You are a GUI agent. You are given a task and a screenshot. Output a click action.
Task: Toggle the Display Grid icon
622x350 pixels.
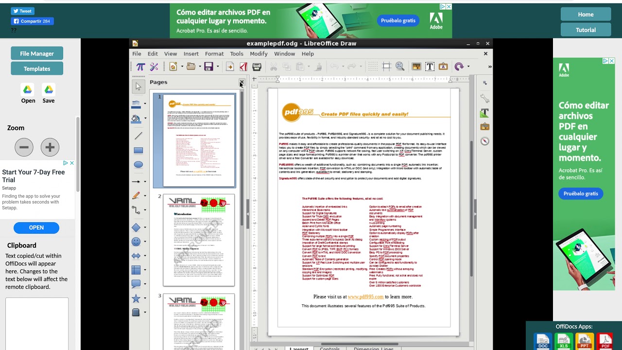coord(373,67)
